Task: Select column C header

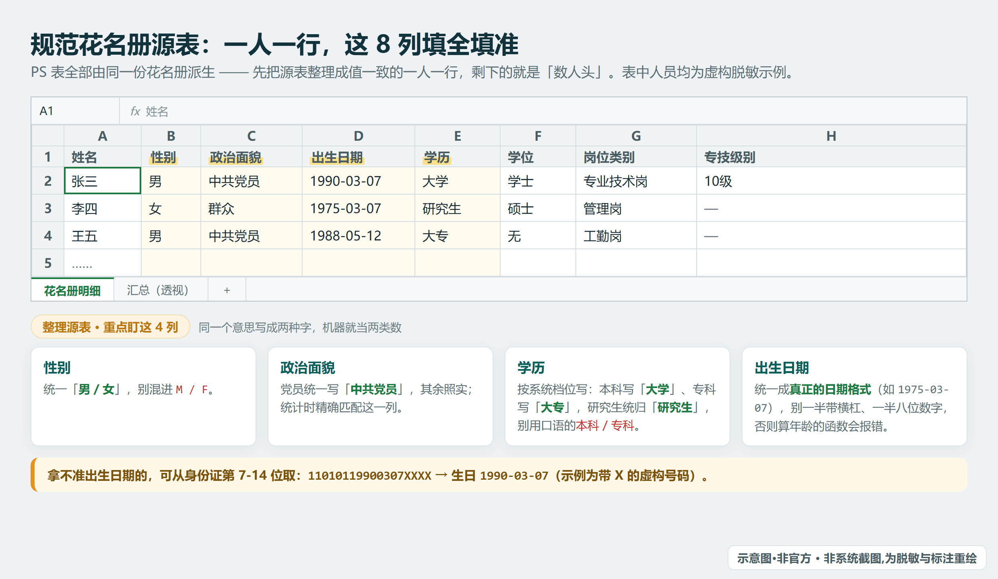Action: point(252,136)
